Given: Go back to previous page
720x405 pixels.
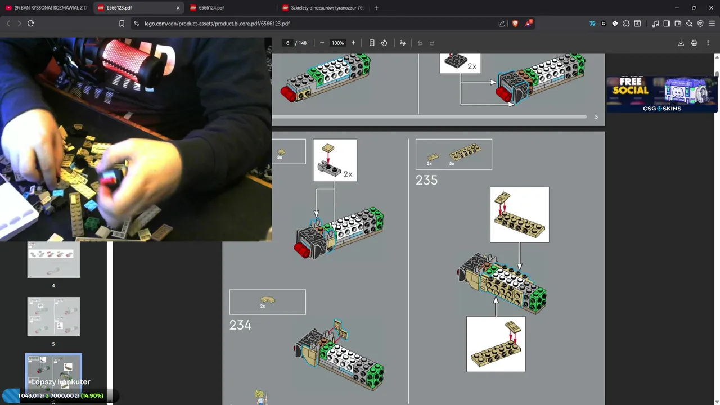Looking at the screenshot, I should [8, 24].
